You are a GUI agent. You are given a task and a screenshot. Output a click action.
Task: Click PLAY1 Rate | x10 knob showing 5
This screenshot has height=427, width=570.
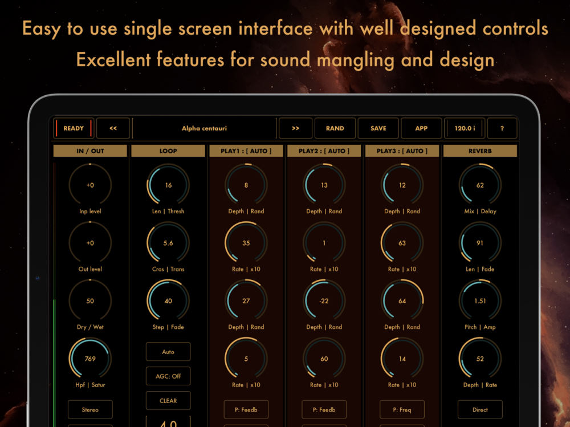coord(246,359)
